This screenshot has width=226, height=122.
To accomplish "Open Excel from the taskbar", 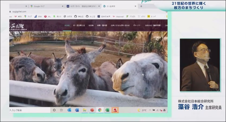I will point(107,110).
